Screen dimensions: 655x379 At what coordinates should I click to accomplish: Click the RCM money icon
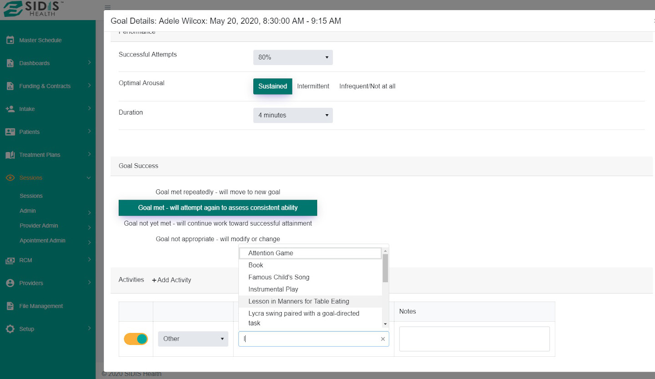click(x=10, y=260)
